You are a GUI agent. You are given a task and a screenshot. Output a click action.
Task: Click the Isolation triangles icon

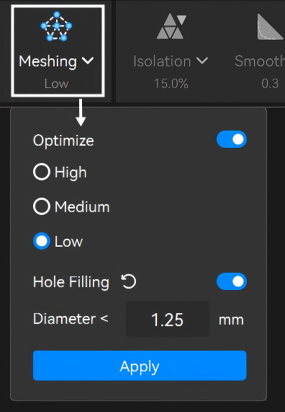[172, 27]
